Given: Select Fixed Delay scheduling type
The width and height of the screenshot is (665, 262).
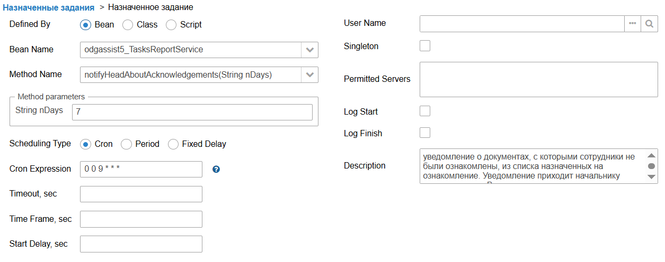Looking at the screenshot, I should (x=173, y=144).
